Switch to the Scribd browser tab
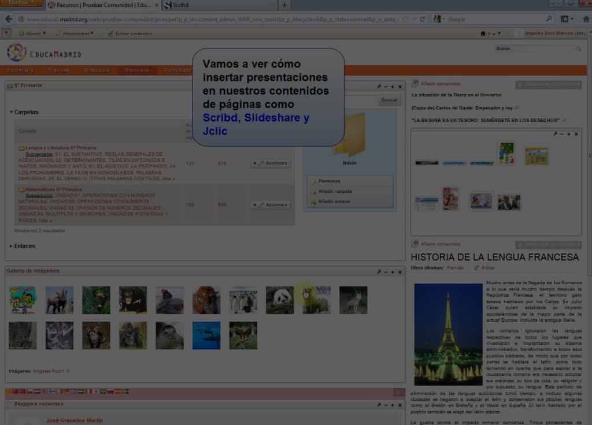 click(220, 5)
